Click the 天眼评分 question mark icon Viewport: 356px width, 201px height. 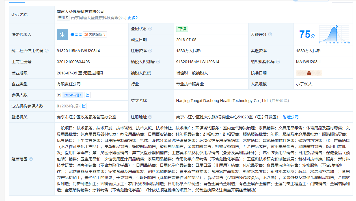tap(270, 34)
